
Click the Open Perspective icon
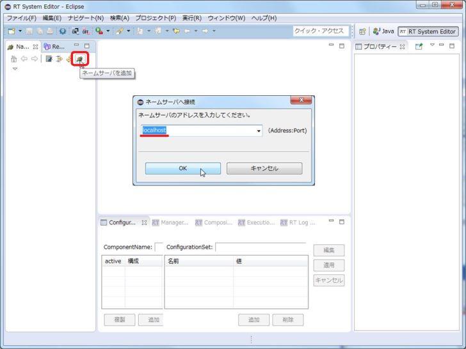pos(362,31)
